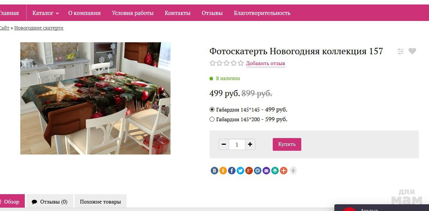The width and height of the screenshot is (429, 211).
Task: Decrease quantity with minus button
Action: [224, 144]
